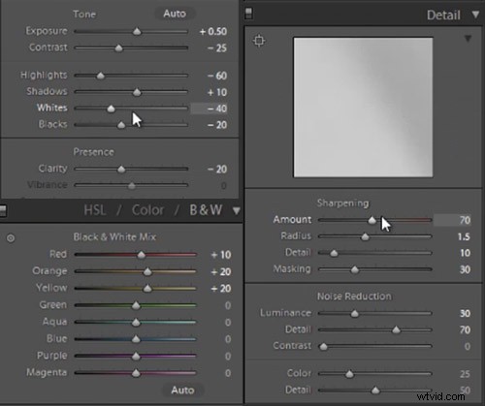
Task: Switch to the HSL tab
Action: point(95,210)
